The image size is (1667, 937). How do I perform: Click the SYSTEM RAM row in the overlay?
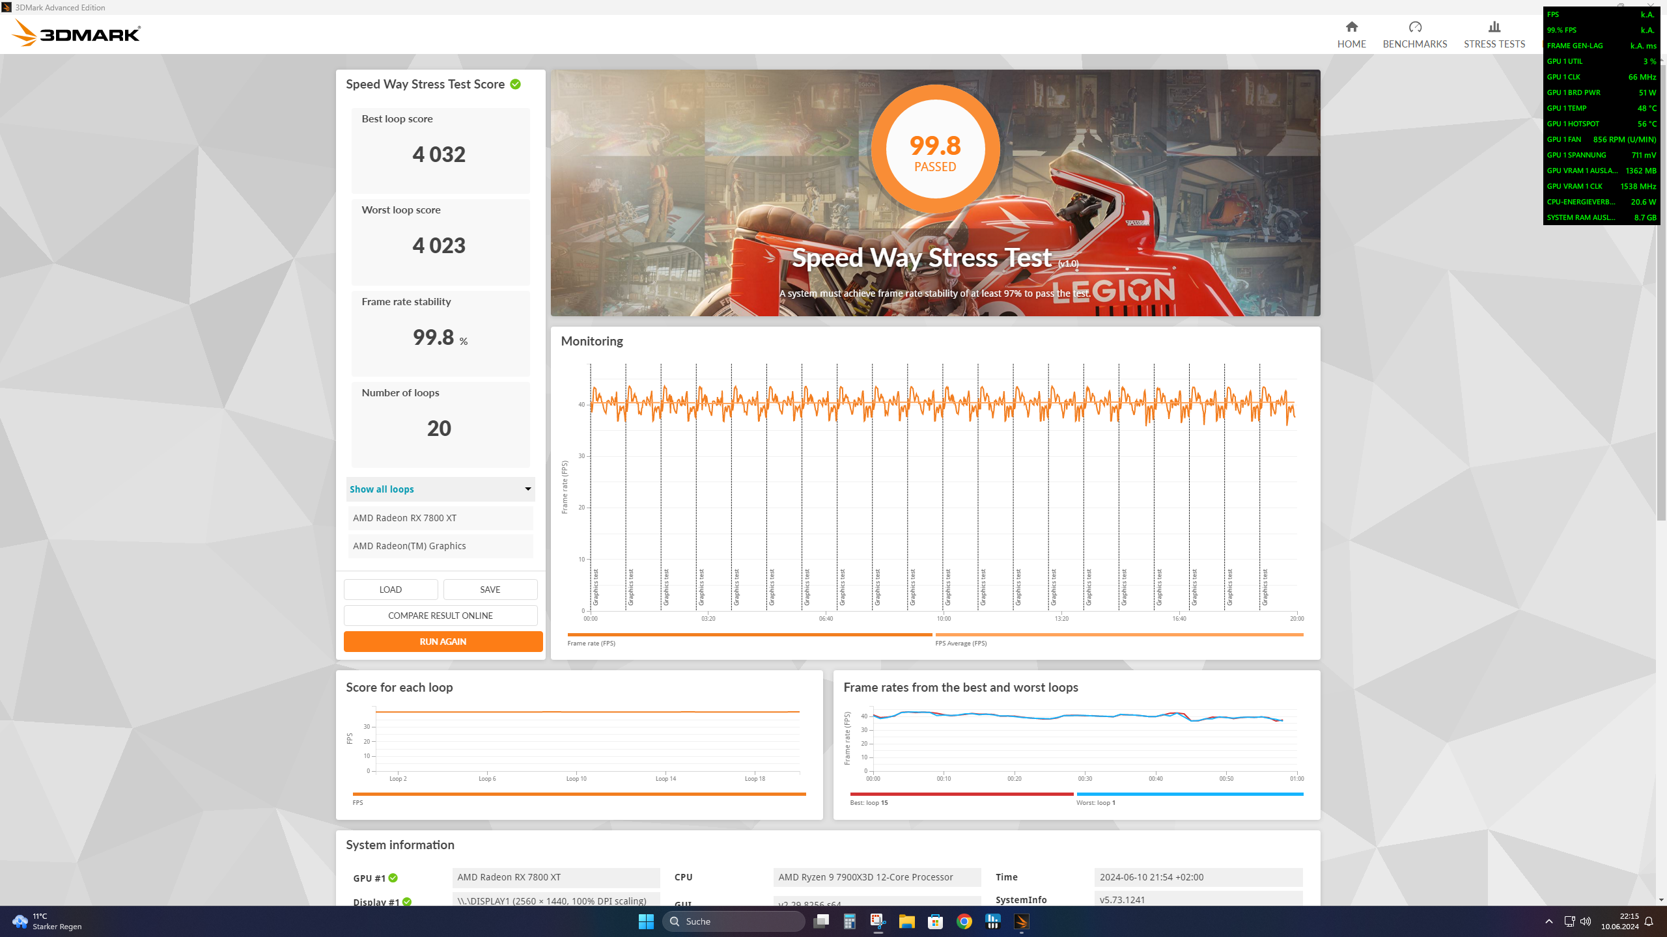(1601, 217)
